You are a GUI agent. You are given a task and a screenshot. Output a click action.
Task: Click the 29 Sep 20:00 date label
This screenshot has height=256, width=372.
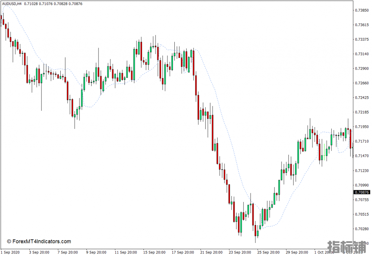click(x=297, y=252)
